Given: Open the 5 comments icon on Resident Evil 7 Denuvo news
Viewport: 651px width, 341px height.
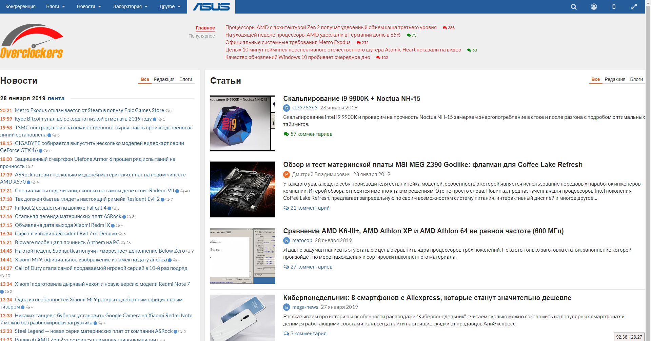Looking at the screenshot, I should 122,234.
